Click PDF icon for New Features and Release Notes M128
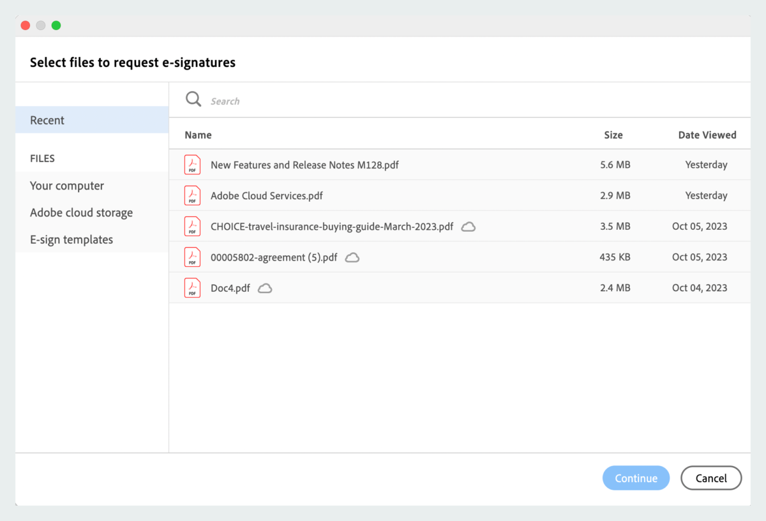Viewport: 766px width, 521px height. coord(192,165)
